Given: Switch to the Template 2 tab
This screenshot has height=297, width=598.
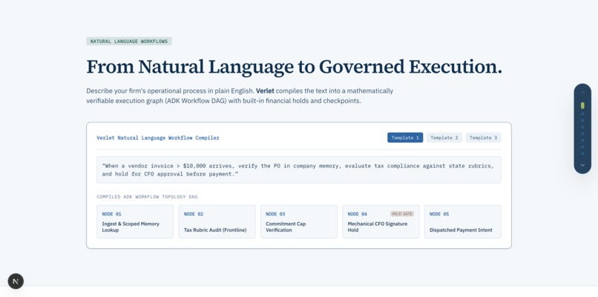Looking at the screenshot, I should (x=444, y=138).
